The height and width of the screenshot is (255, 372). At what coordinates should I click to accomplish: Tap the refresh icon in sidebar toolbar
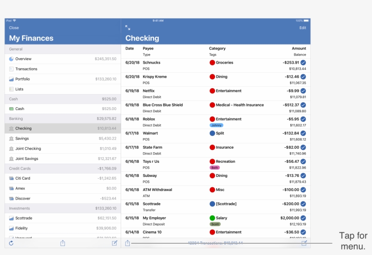11,243
